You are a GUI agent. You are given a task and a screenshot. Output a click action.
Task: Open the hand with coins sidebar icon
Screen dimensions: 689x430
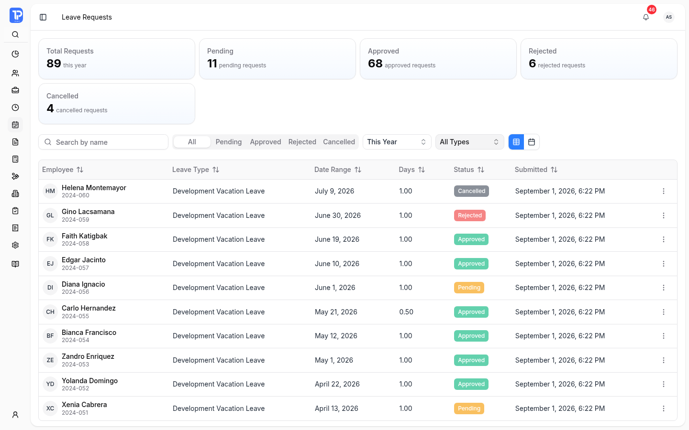click(15, 176)
